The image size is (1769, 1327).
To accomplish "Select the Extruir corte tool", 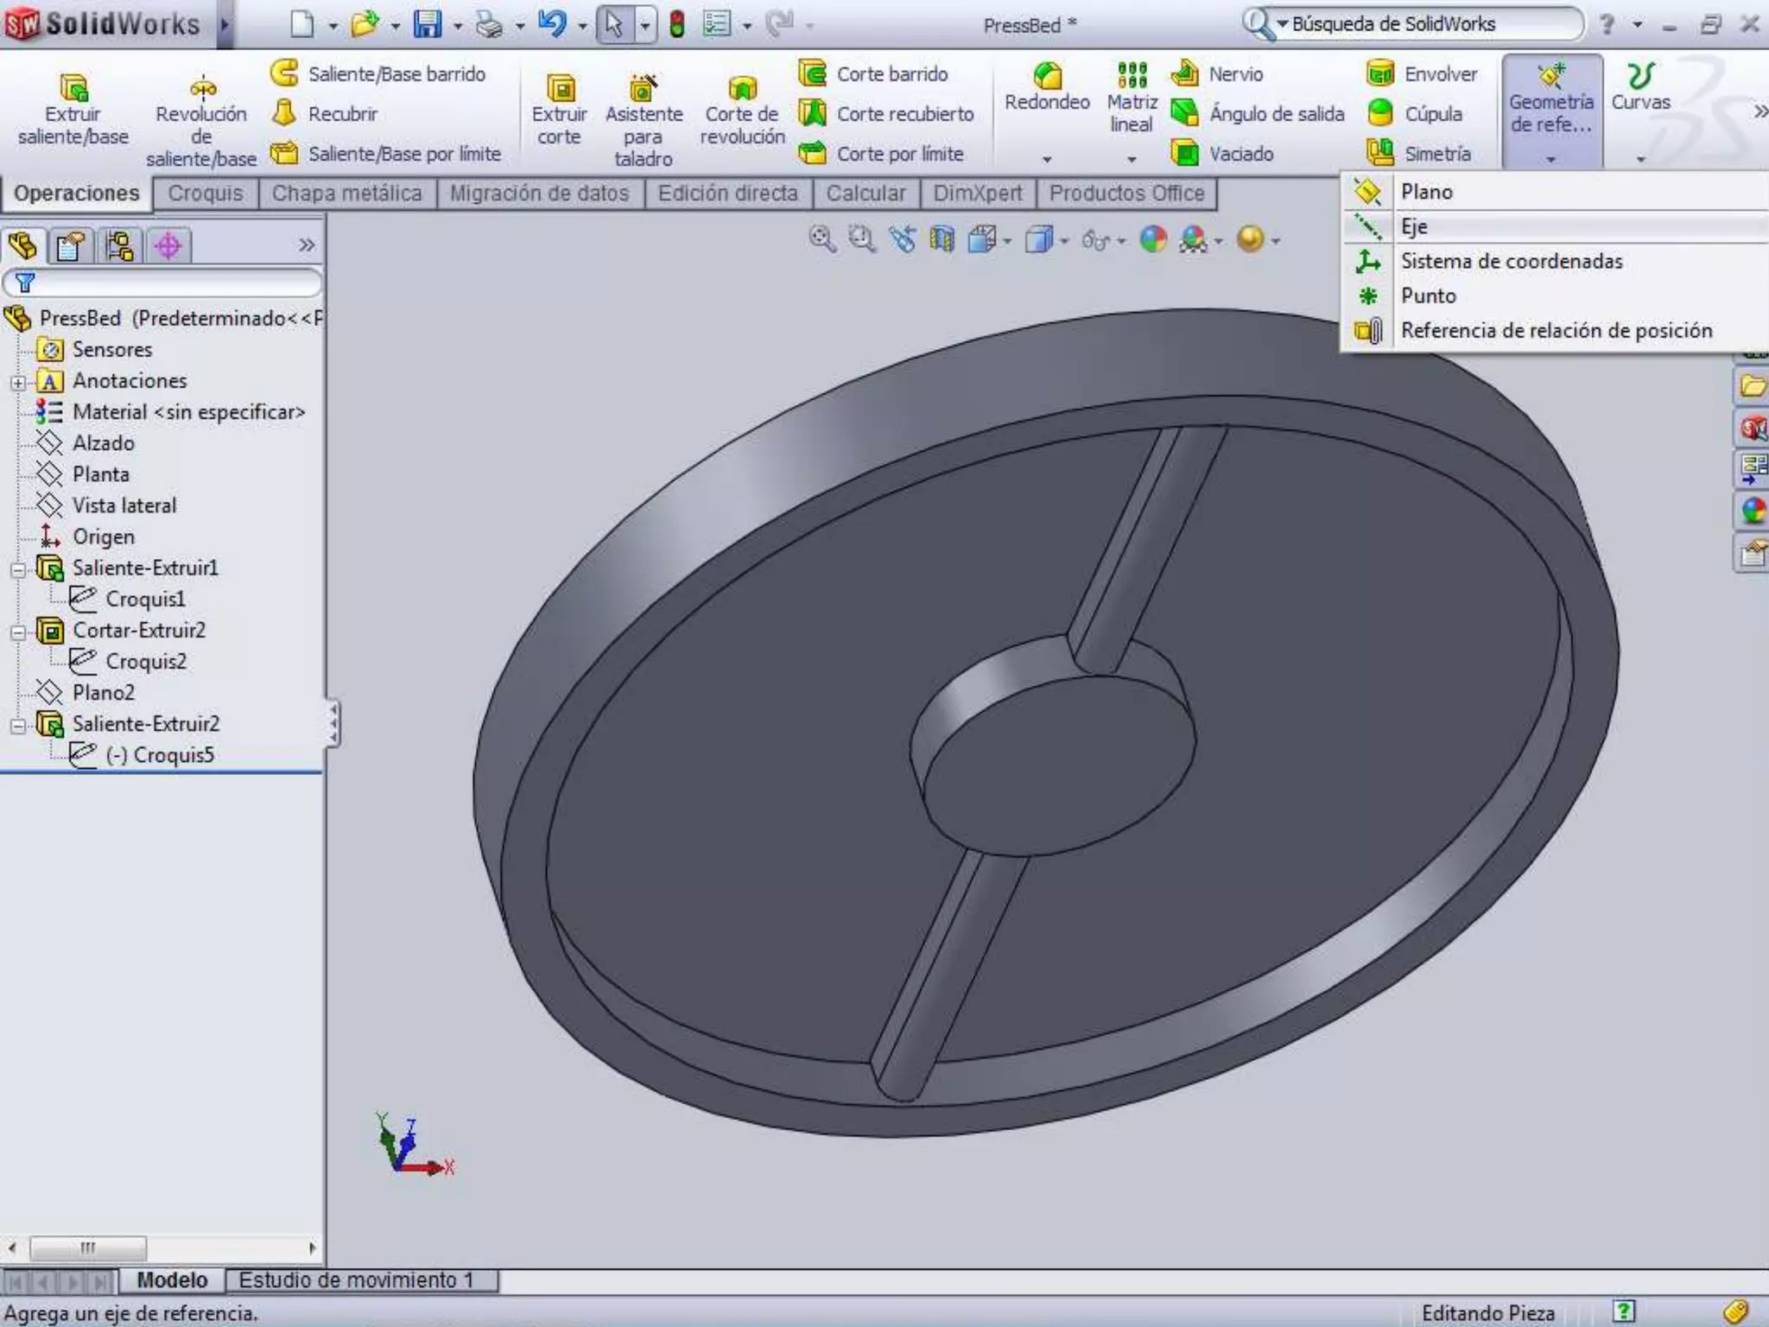I will tap(560, 89).
